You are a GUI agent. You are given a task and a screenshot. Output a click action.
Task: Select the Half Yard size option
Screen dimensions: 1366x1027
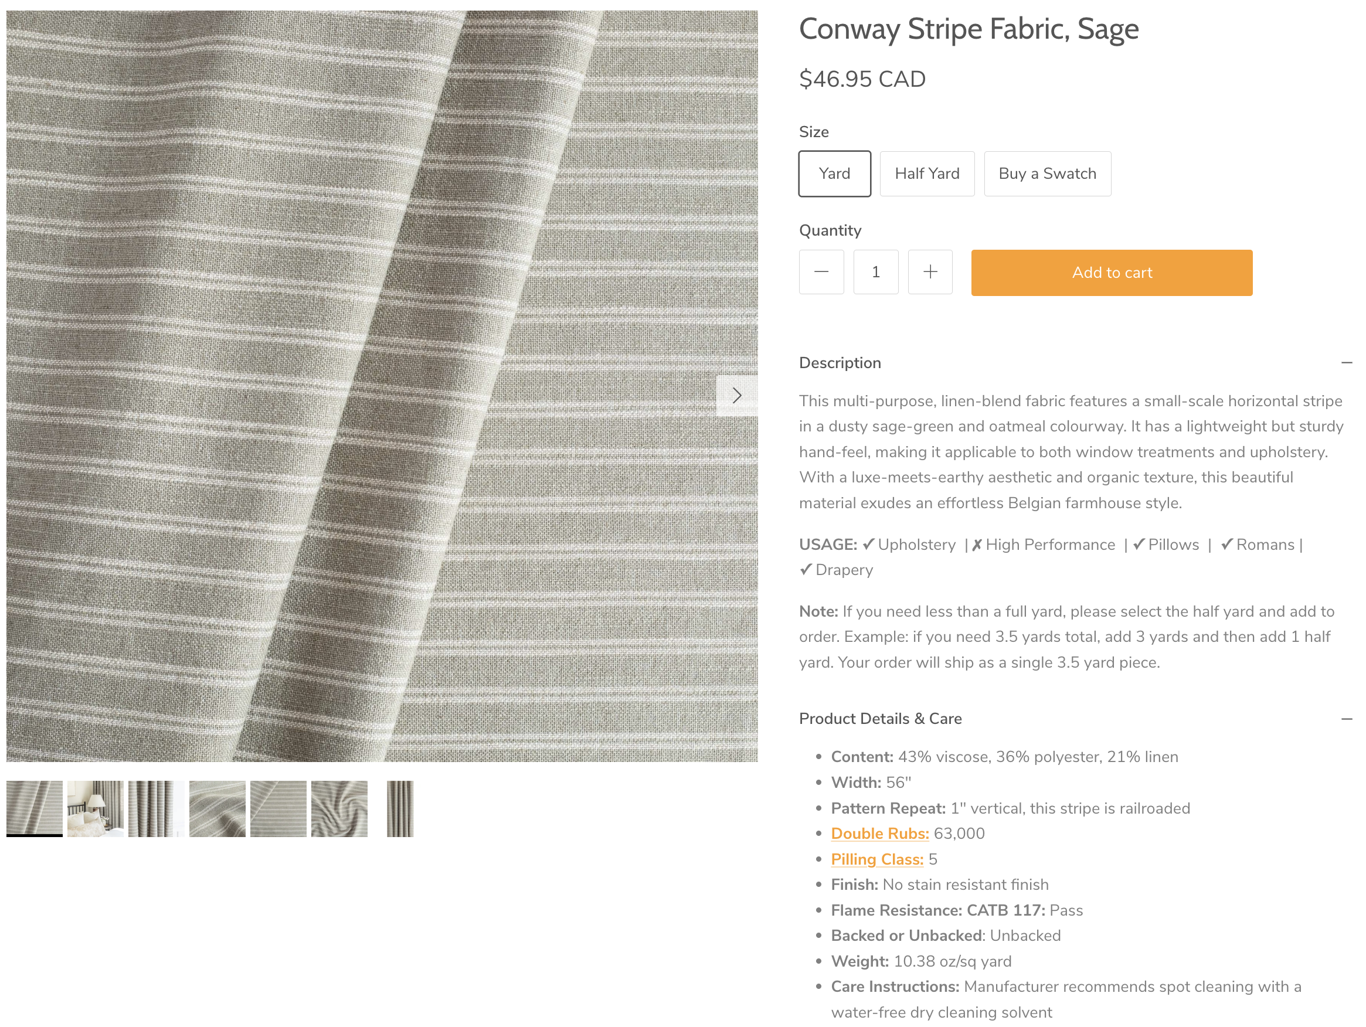[x=927, y=174]
